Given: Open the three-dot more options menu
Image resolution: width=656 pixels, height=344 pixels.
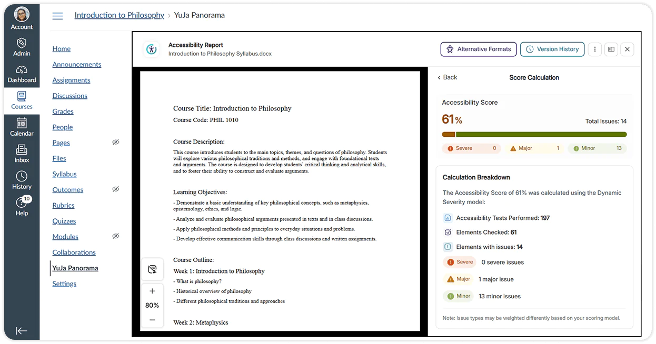Looking at the screenshot, I should (x=595, y=49).
